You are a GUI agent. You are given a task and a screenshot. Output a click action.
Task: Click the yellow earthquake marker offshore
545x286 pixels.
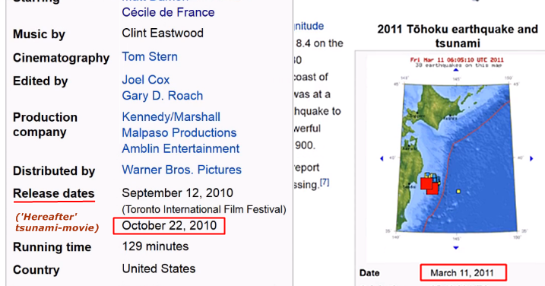[458, 192]
